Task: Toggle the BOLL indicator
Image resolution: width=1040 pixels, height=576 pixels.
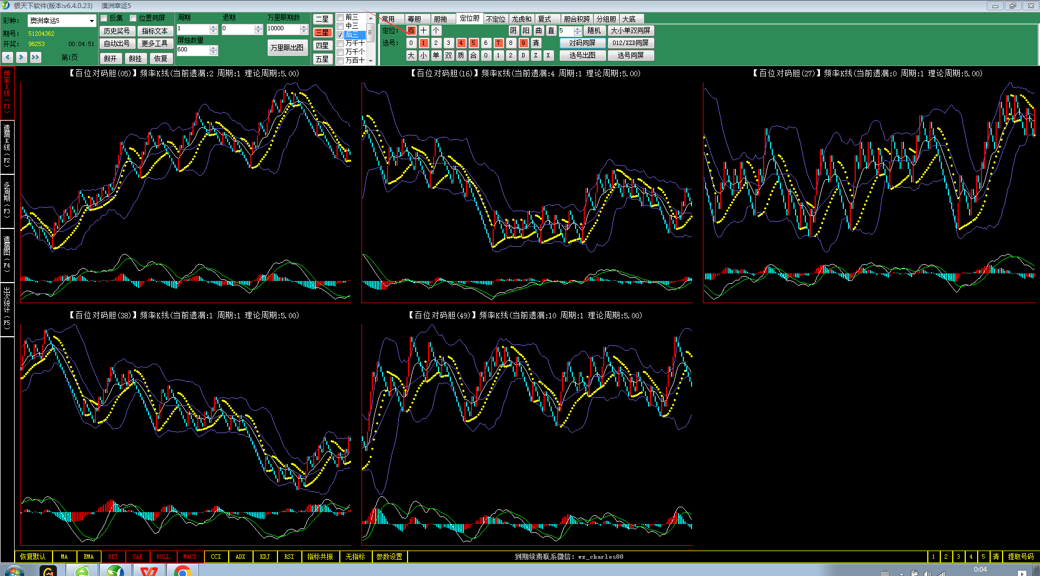Action: pos(163,557)
